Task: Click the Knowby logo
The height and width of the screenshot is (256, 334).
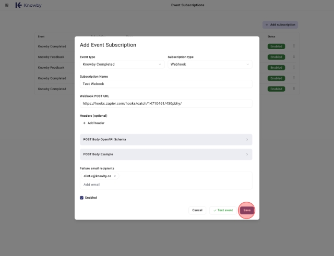Action: tap(29, 5)
